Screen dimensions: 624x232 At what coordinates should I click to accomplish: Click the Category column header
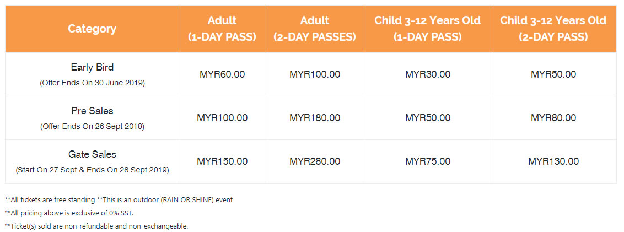point(92,29)
